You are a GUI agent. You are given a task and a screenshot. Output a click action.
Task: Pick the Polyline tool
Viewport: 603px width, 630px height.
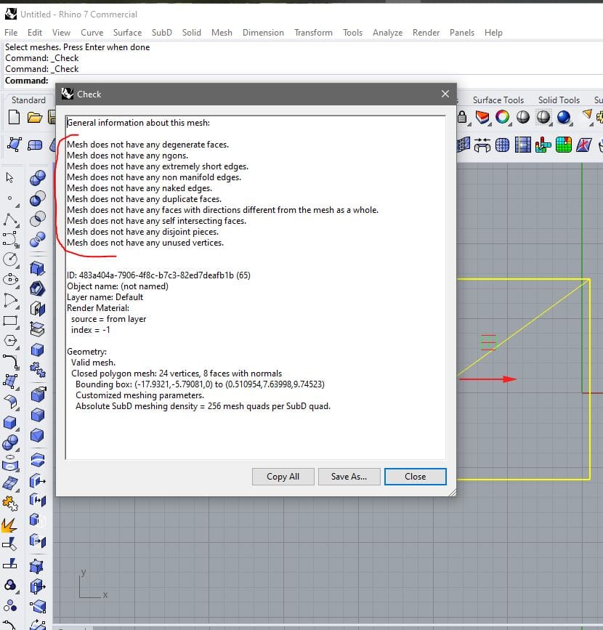coord(9,217)
